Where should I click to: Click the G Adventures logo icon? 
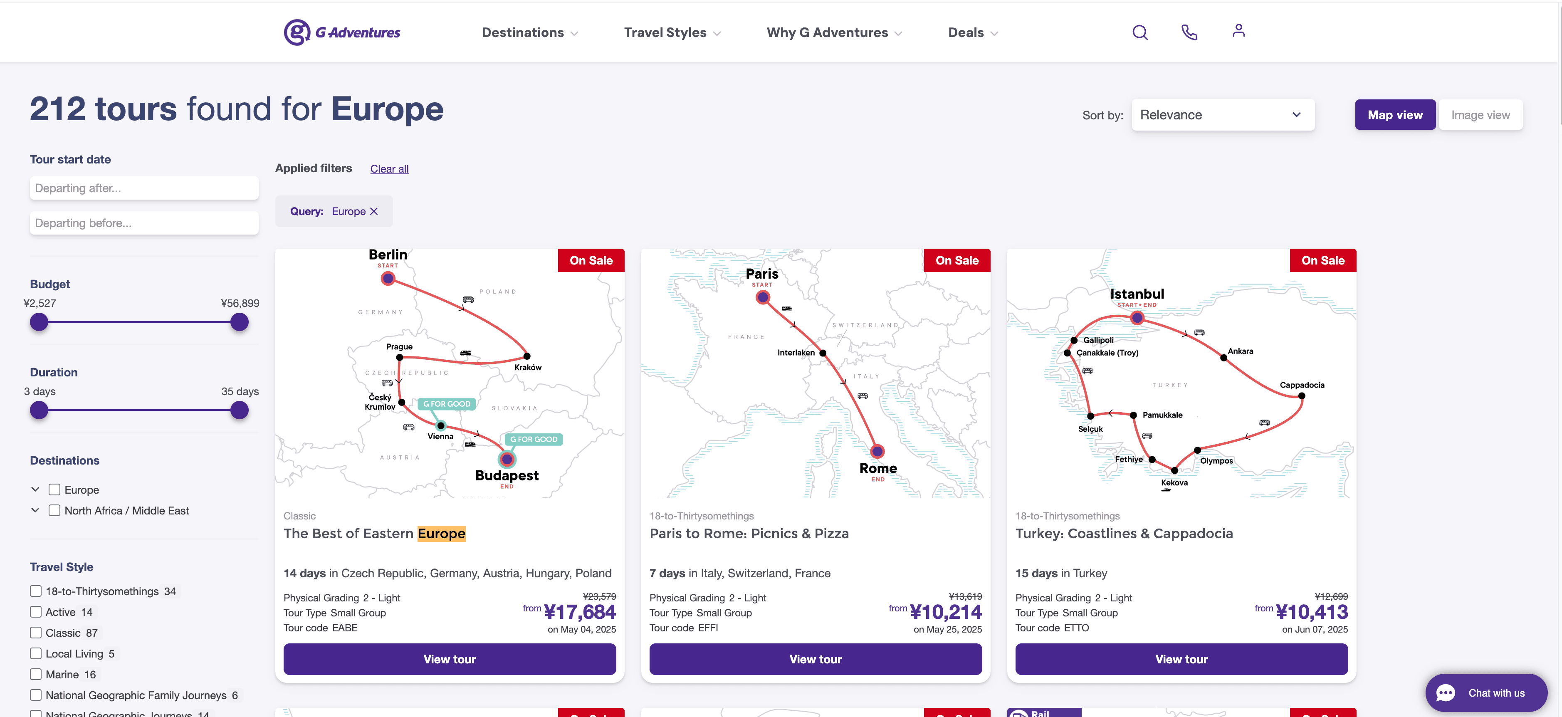[297, 32]
